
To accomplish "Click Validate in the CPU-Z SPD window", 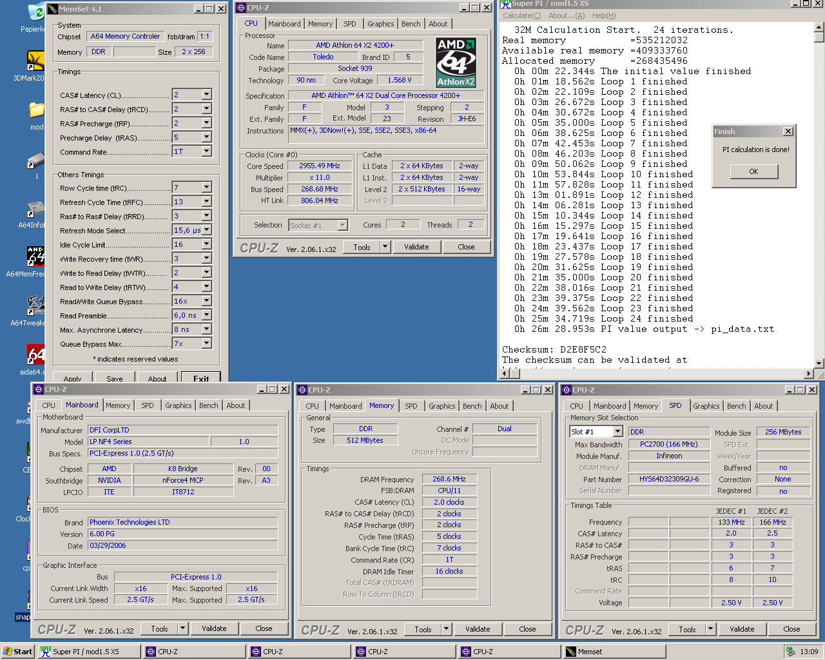I will click(742, 629).
